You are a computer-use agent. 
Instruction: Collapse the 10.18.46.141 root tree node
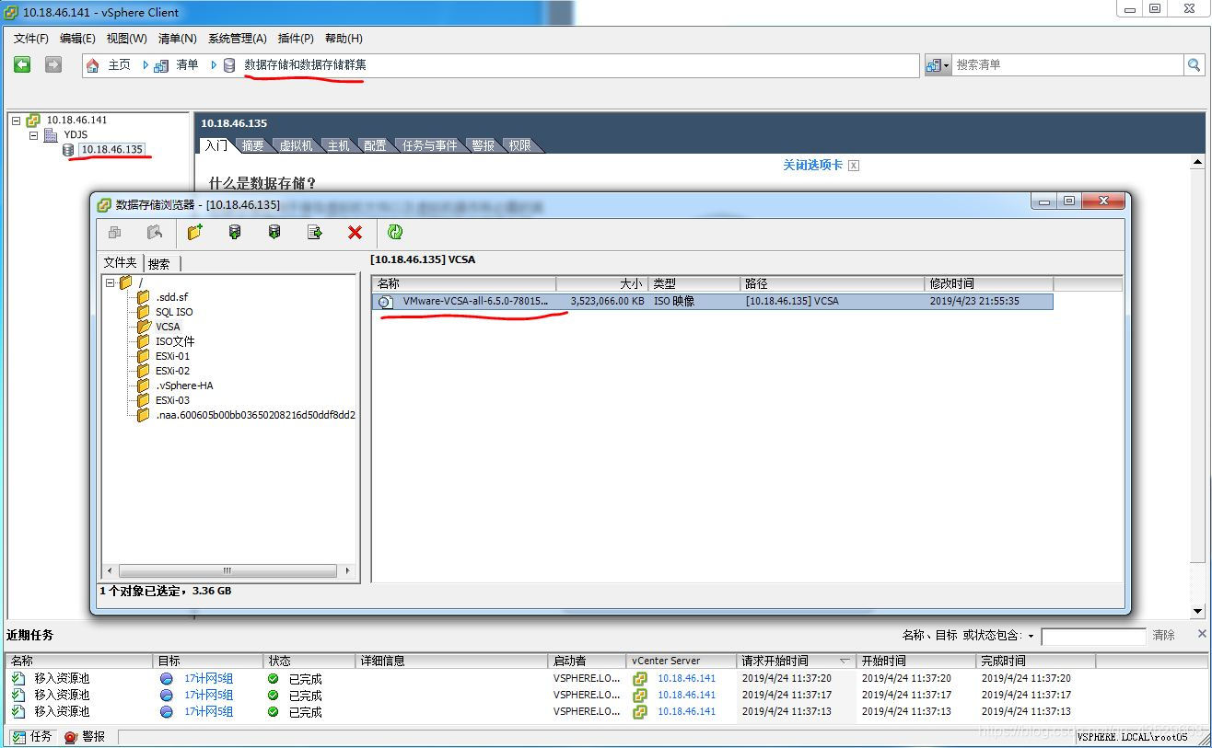pos(16,121)
